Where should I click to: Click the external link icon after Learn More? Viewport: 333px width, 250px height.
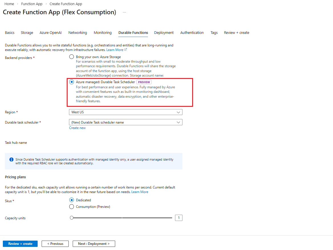click(126, 49)
